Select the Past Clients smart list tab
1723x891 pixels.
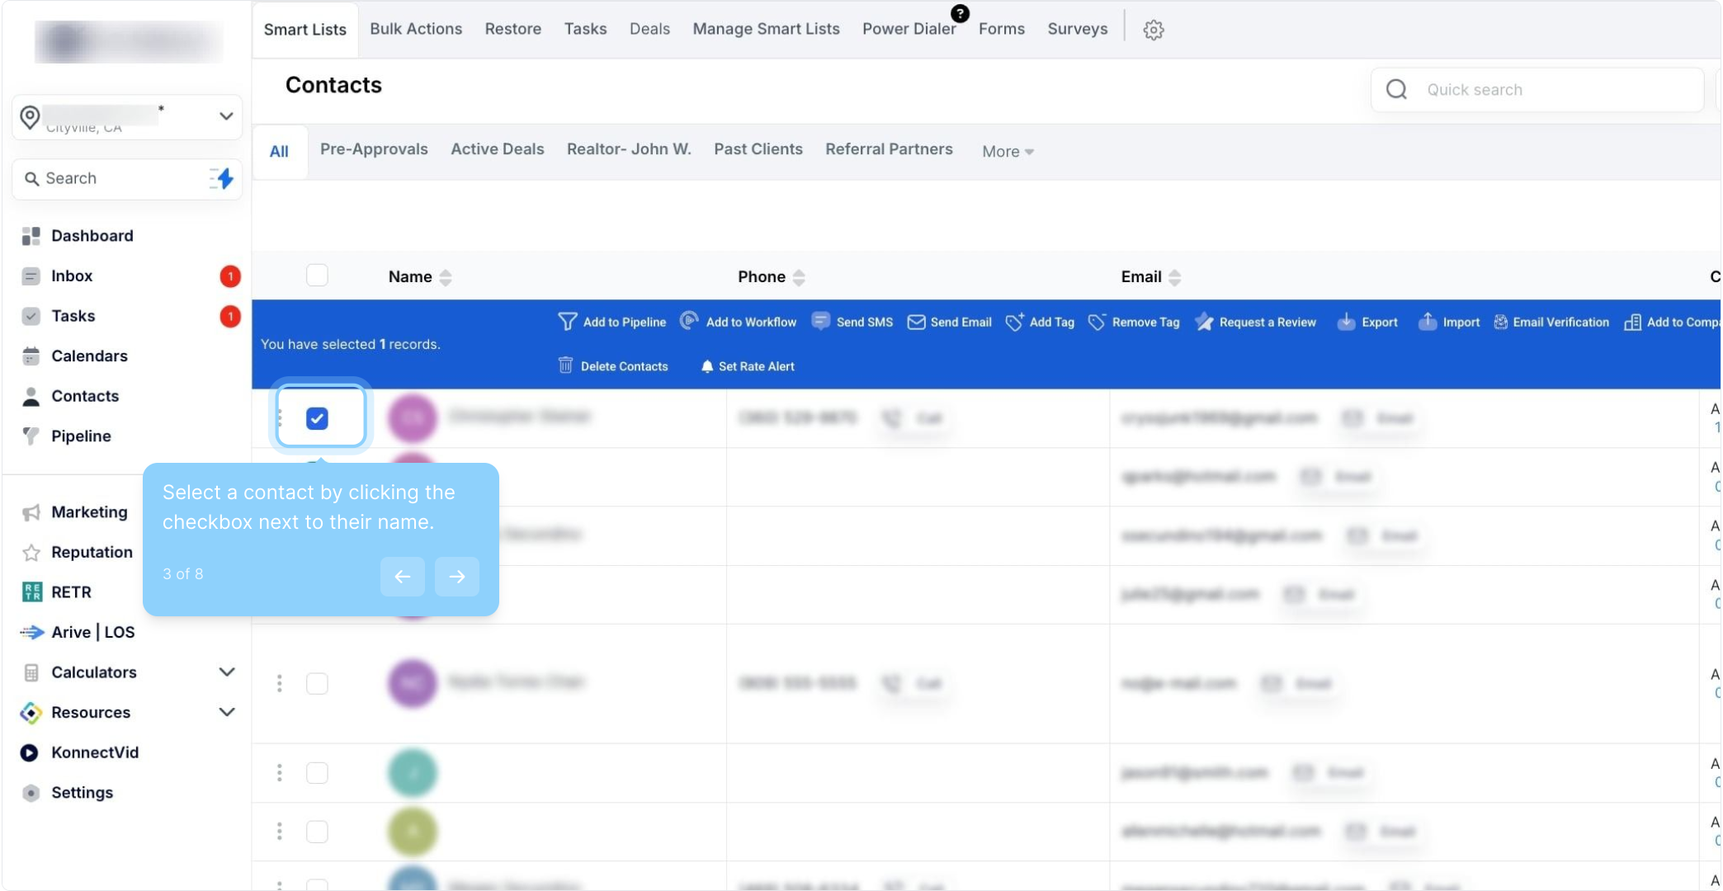[758, 149]
